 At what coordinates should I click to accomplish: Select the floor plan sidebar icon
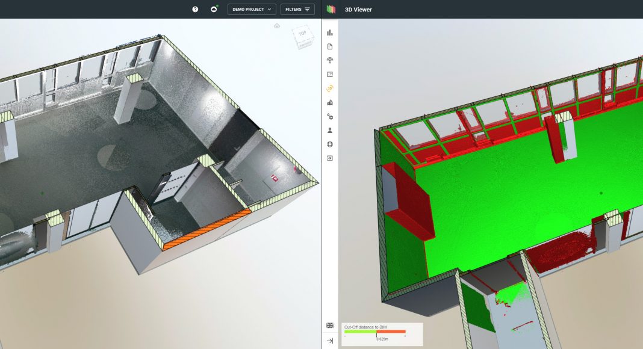[330, 75]
